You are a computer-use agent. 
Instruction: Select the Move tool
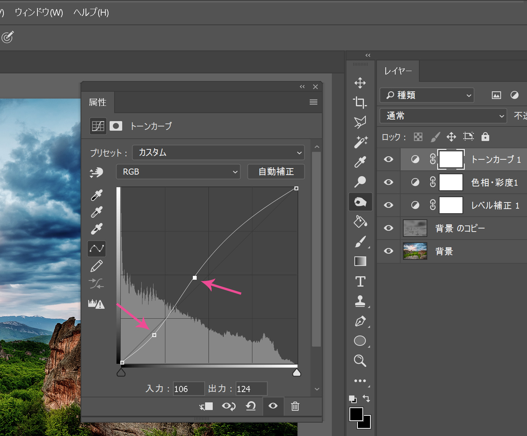pyautogui.click(x=360, y=83)
